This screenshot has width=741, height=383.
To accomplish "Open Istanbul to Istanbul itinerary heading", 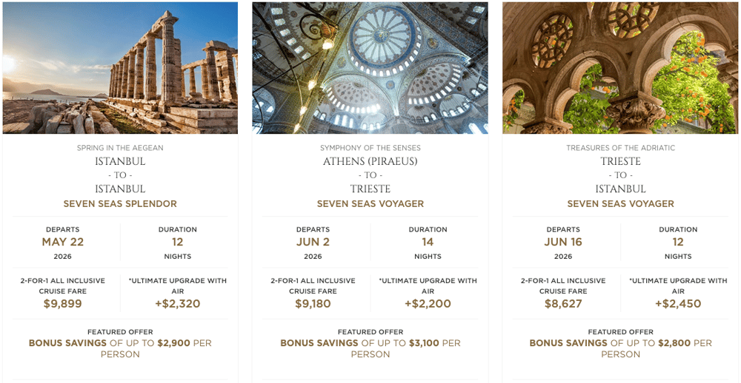I will tap(120, 175).
